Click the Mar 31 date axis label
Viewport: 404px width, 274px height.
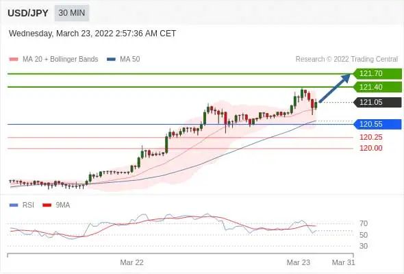coord(344,262)
